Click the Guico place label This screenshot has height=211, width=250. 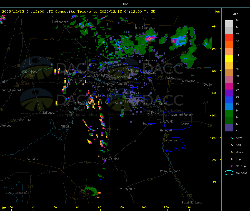(x=169, y=78)
